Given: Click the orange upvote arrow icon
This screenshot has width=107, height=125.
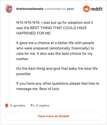Looking at the screenshot, I should pos(7,106).
